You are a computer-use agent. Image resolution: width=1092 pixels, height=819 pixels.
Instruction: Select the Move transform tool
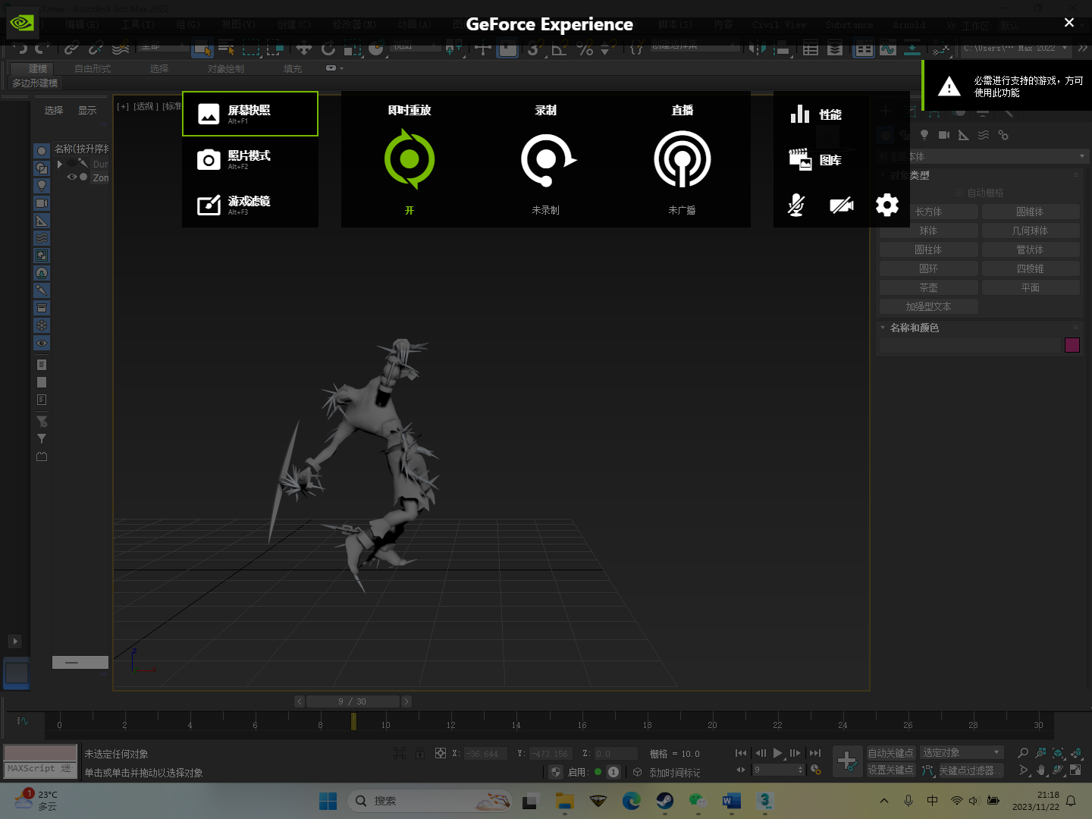tap(304, 49)
